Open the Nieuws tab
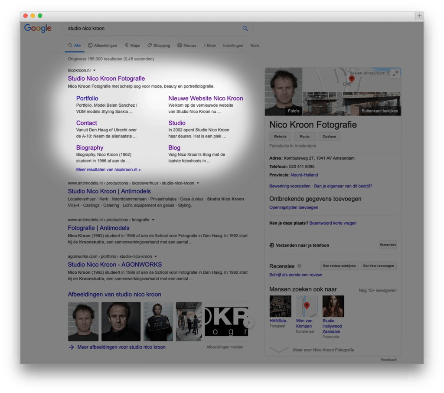 pos(187,46)
